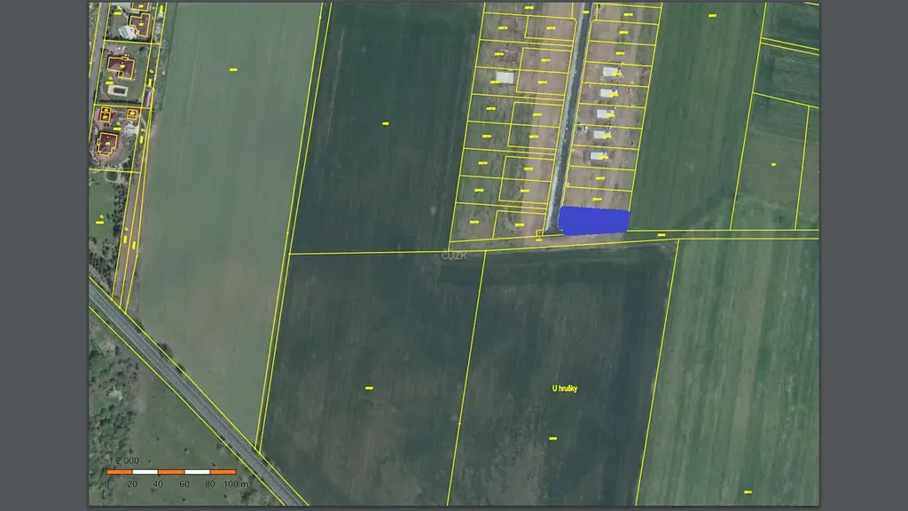Screen dimensions: 908x511
Task: Click the CUZK watermark text
Action: pyautogui.click(x=454, y=255)
